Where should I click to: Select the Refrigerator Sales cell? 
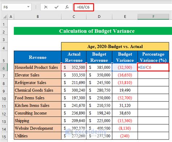tap(38, 83)
